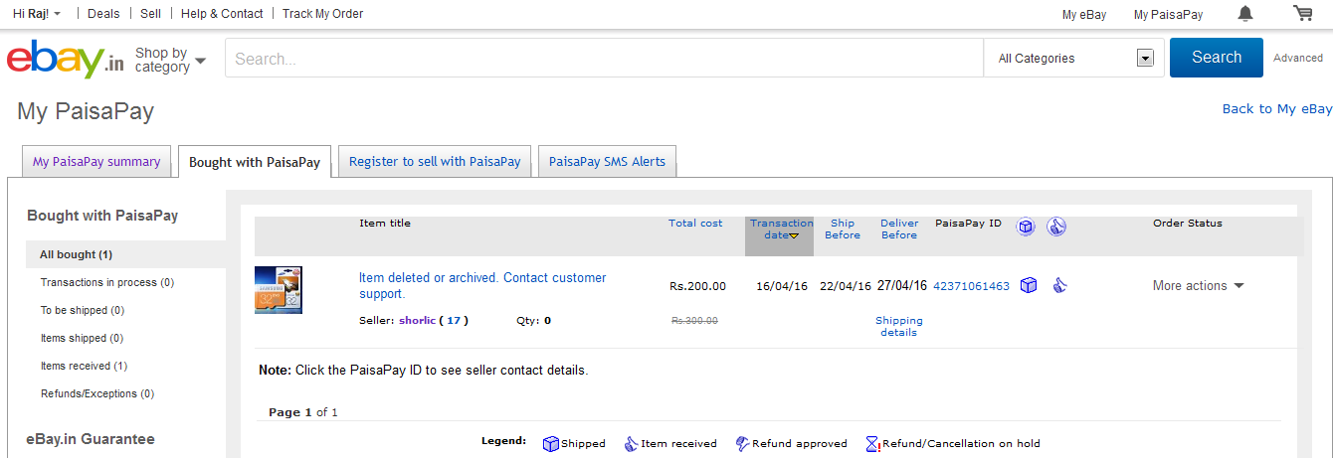Click the struck-through Rs.300.00 price

(x=694, y=321)
